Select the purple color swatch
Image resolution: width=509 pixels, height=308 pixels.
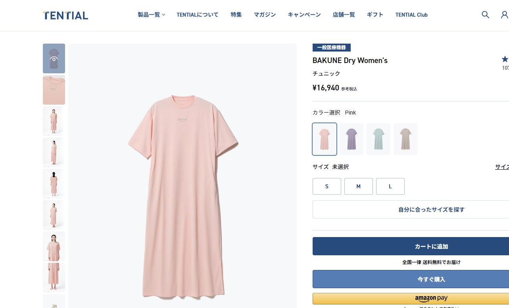(351, 139)
